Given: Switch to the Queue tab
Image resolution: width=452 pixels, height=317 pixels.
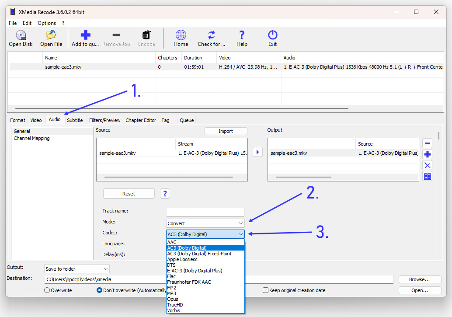Looking at the screenshot, I should [x=187, y=120].
